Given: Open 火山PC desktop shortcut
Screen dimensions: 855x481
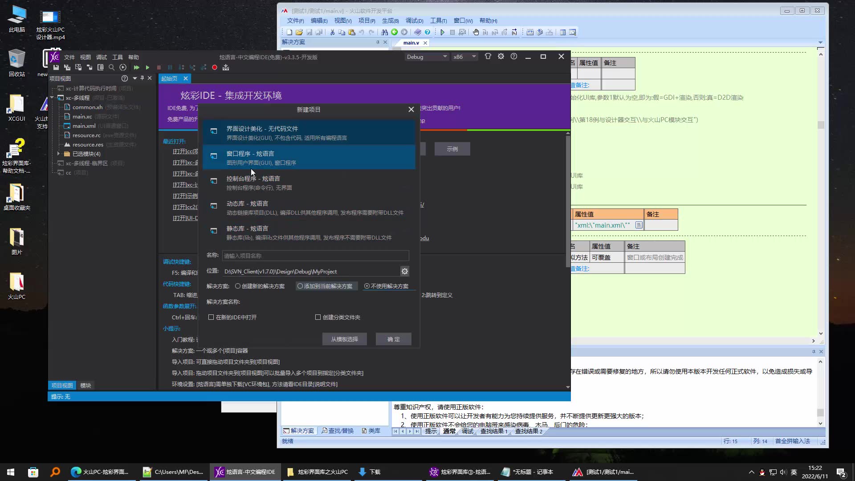Looking at the screenshot, I should tap(16, 286).
